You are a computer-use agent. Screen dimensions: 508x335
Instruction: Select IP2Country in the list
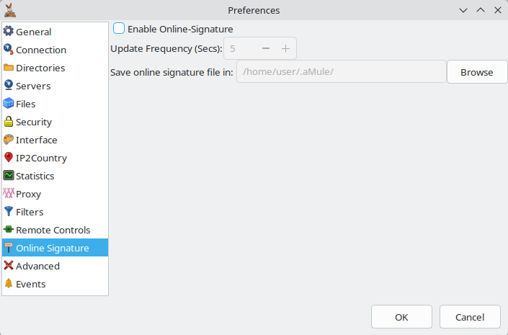tap(55, 158)
